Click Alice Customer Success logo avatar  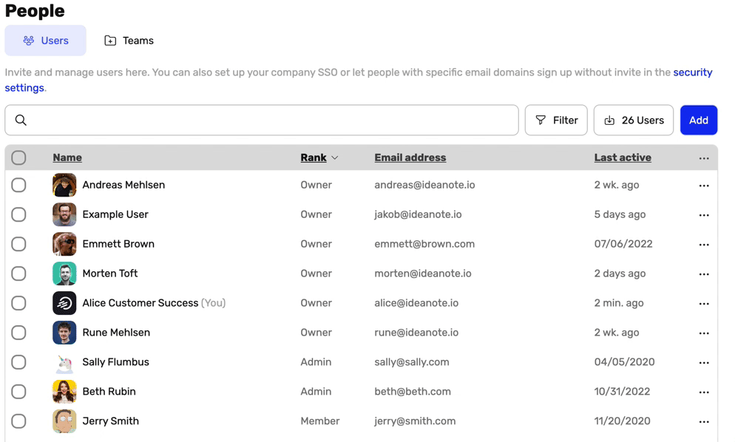[64, 303]
